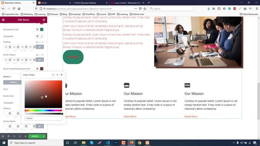Click the Preview Changes eye icon
260x146 pixels.
tap(26, 136)
